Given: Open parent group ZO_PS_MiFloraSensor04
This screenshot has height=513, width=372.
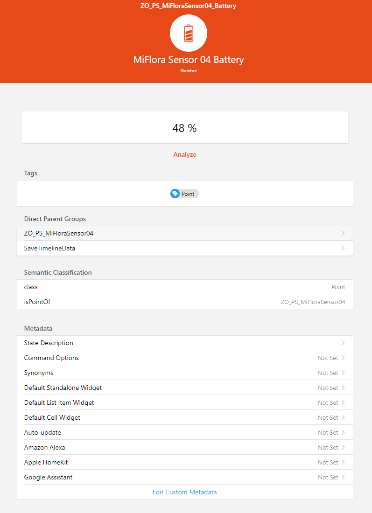Looking at the screenshot, I should click(x=184, y=233).
